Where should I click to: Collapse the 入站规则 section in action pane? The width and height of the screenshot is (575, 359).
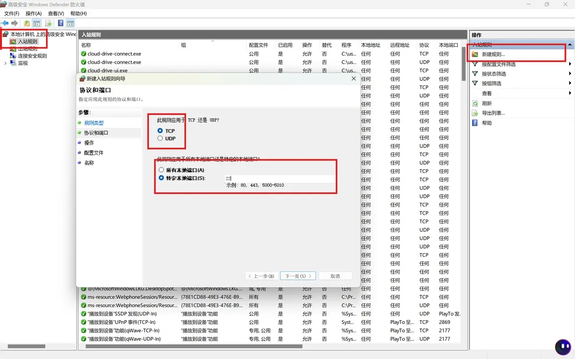pos(570,44)
